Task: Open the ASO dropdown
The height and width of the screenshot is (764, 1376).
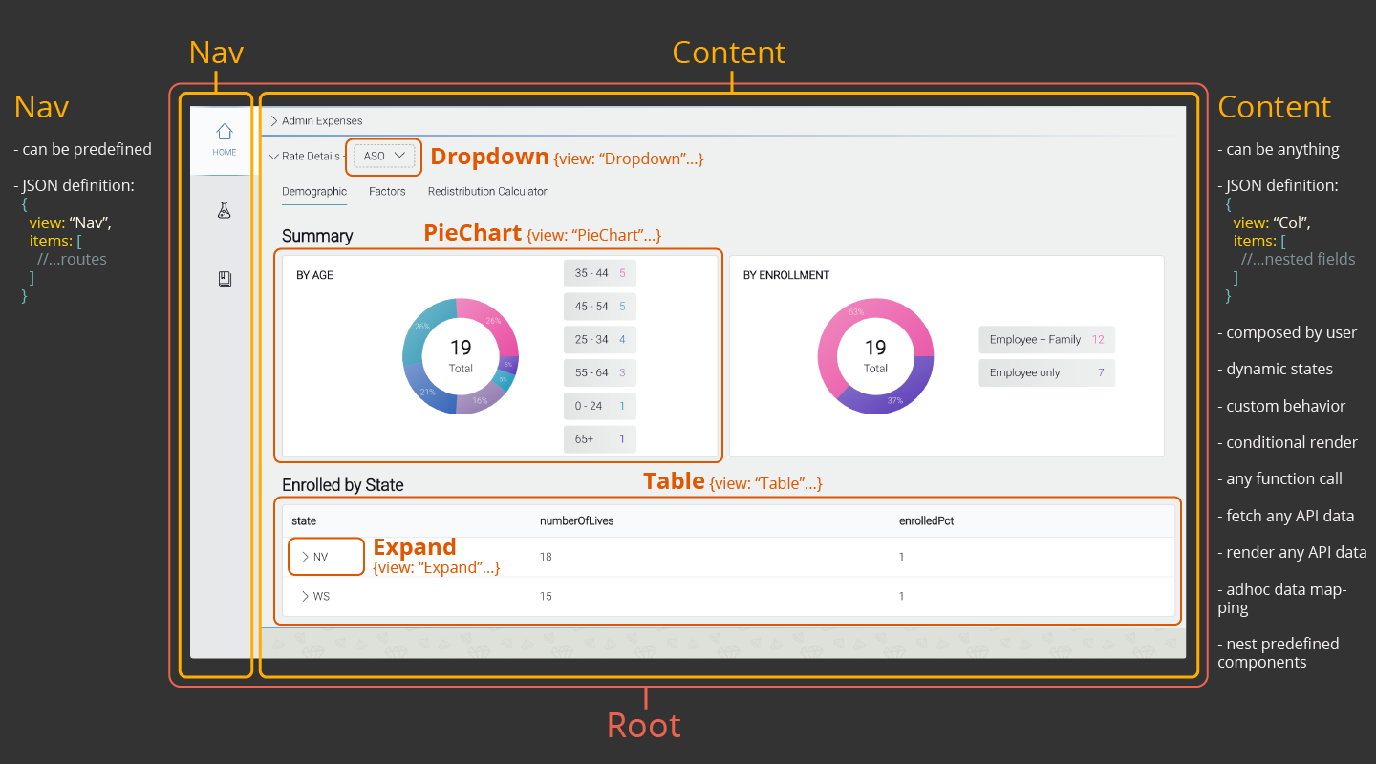Action: [384, 156]
